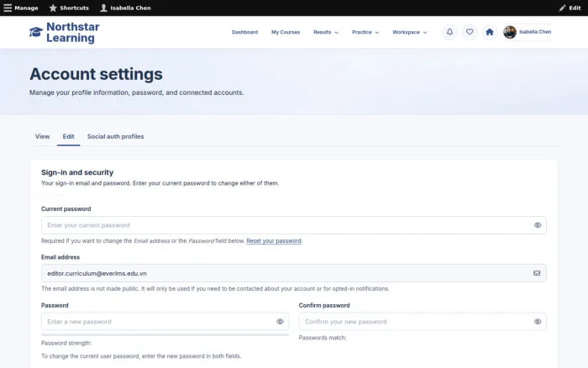This screenshot has width=588, height=368.
Task: Focus the new Password input field
Action: tap(165, 322)
